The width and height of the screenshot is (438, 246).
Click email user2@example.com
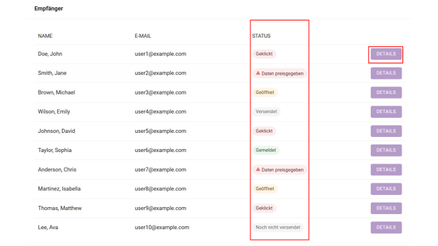point(160,73)
